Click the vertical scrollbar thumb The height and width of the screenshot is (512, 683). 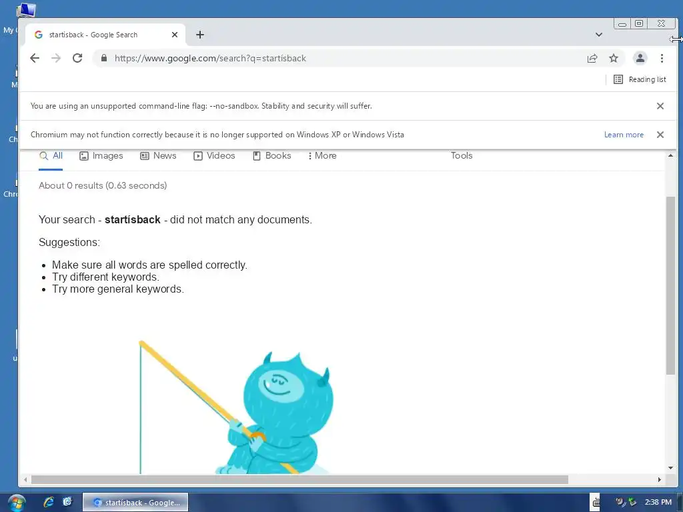pos(670,285)
